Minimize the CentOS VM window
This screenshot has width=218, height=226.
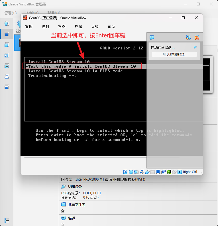click(170, 18)
